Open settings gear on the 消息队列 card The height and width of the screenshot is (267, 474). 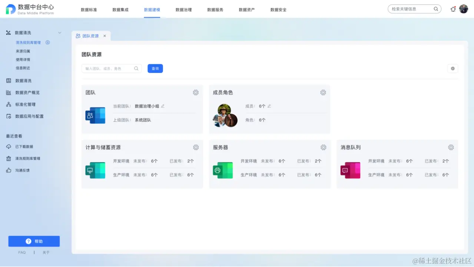(451, 147)
